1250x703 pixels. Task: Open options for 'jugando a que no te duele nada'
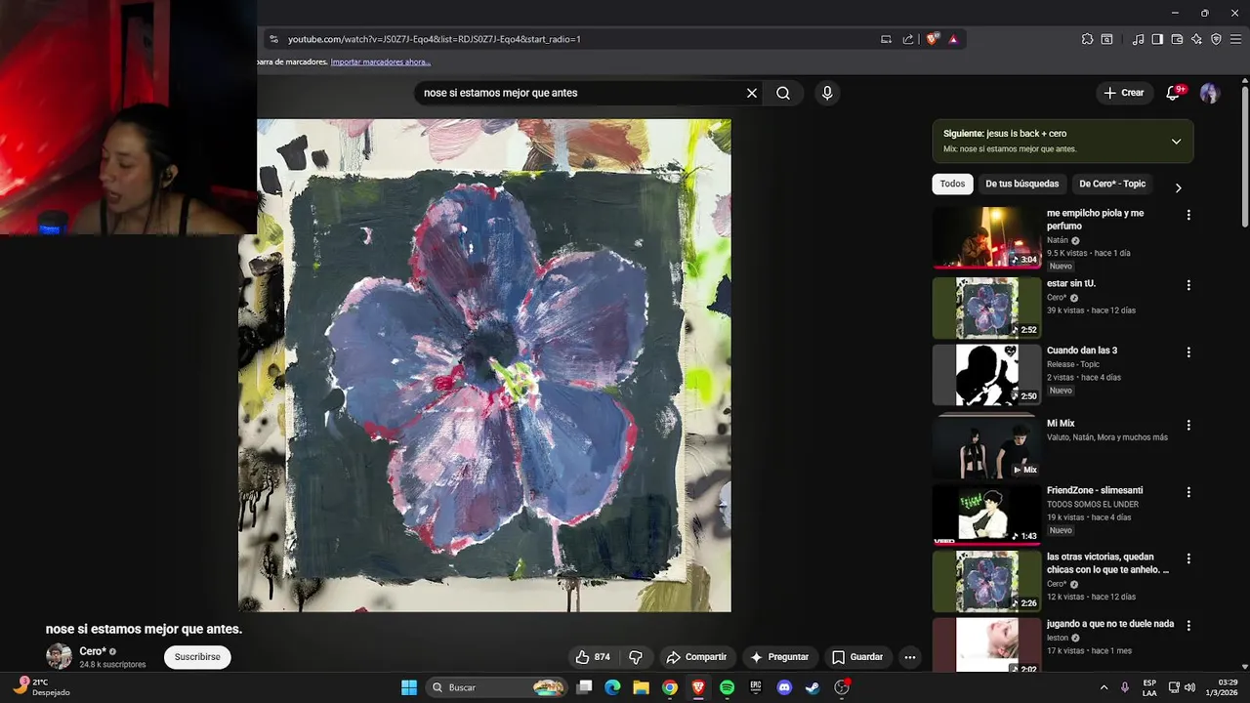[x=1188, y=625]
